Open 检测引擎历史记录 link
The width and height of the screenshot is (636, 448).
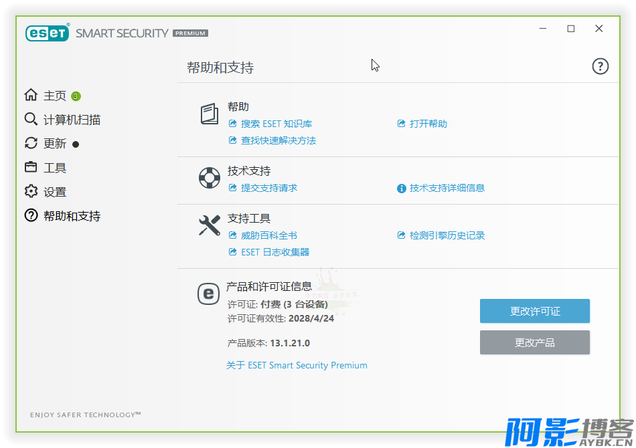tap(447, 235)
